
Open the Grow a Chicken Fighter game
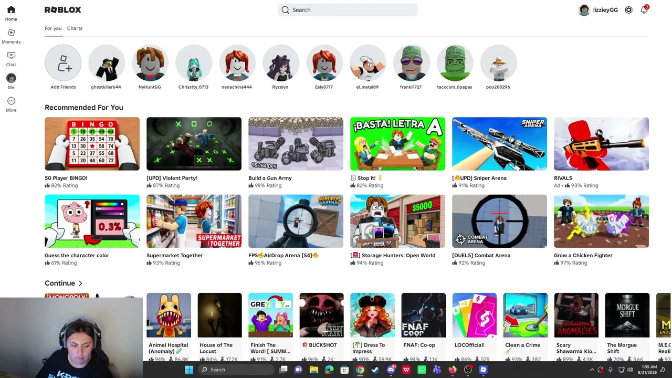tap(601, 221)
